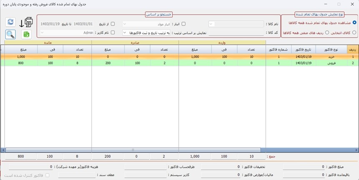
Task: Click the magnifier search icon button
Action: [x=10, y=35]
